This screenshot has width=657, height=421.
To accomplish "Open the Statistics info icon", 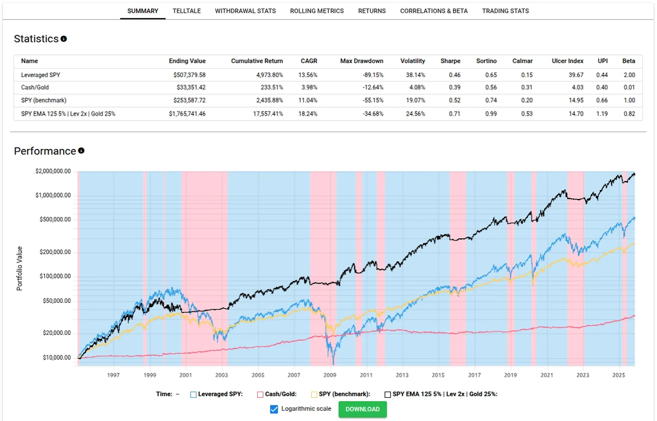I will (64, 39).
